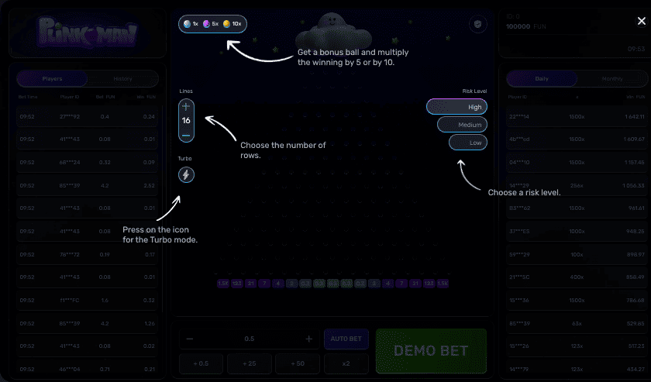This screenshot has width=651, height=382.
Task: Click the shield icon near top right
Action: pyautogui.click(x=477, y=25)
